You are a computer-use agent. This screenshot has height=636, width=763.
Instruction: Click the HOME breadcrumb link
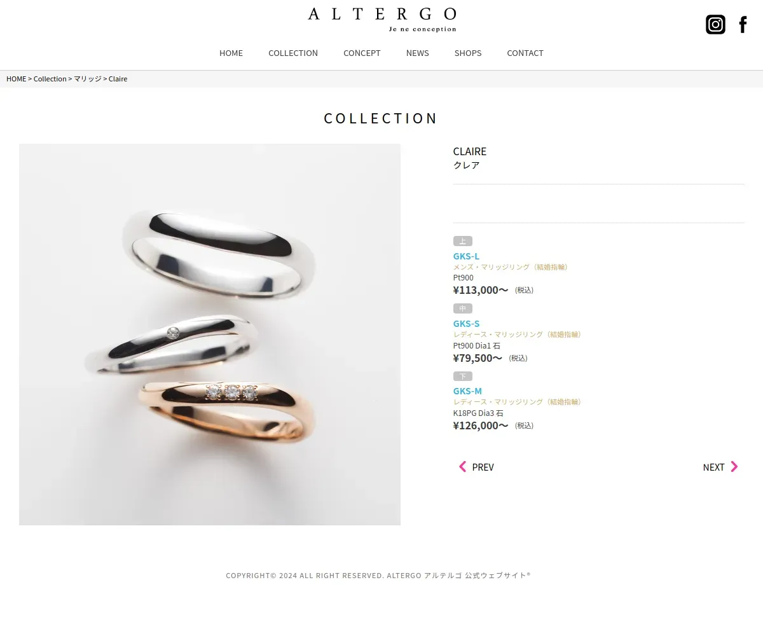(17, 79)
